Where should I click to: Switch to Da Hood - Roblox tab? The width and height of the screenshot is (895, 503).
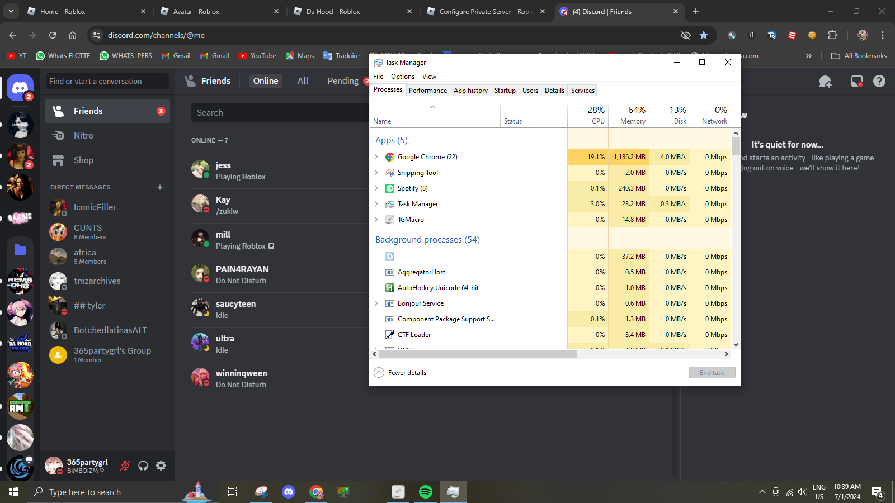tap(353, 11)
